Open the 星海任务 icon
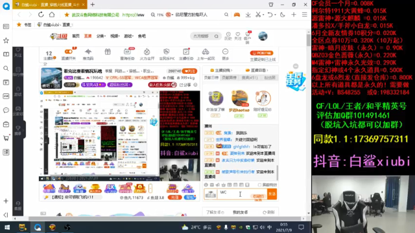 click(127, 54)
